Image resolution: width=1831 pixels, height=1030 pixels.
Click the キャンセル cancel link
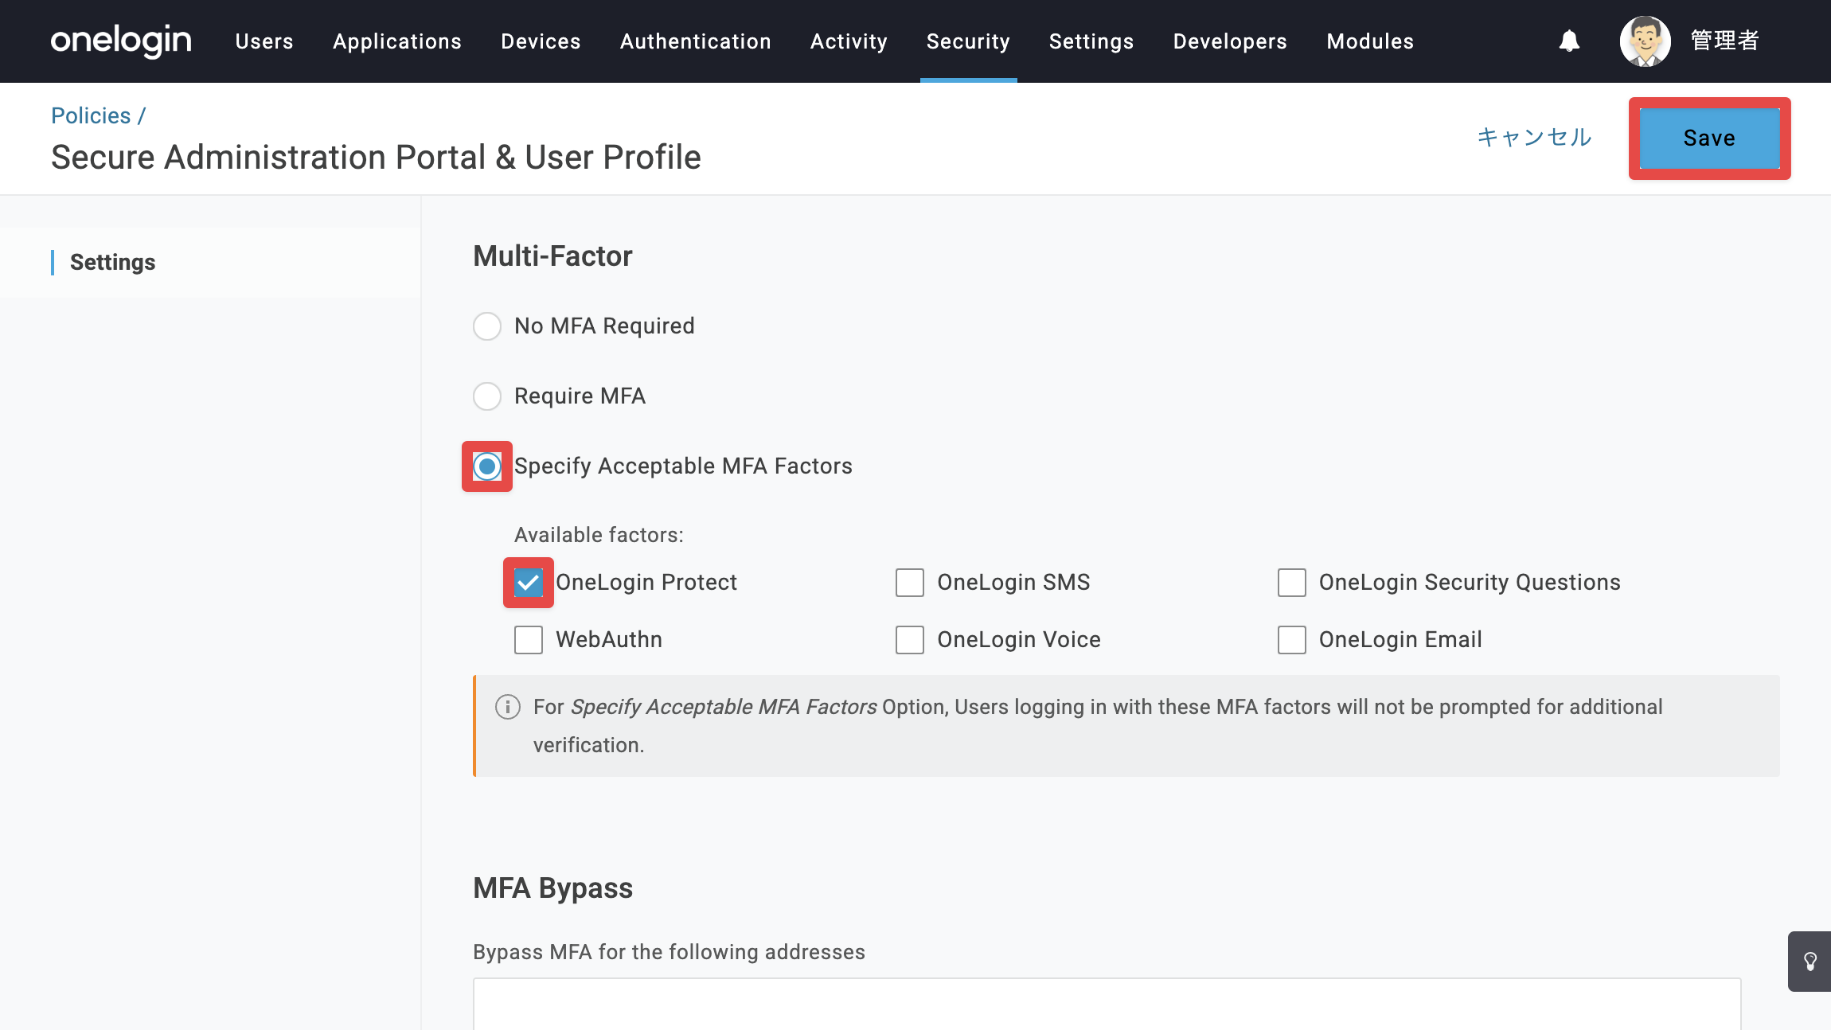(x=1534, y=138)
